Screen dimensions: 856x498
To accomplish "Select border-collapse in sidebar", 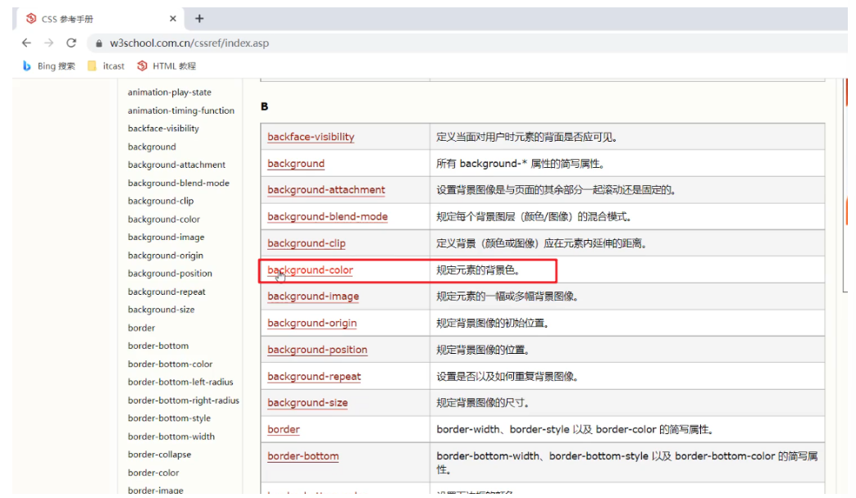I will (159, 455).
